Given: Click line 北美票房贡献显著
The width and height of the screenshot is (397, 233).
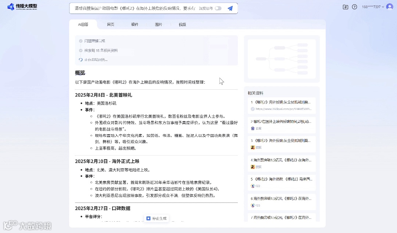Looking at the screenshot, I should (x=154, y=182).
